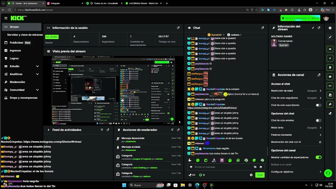This screenshot has height=189, width=336.
Task: Filter the Acciones de moderador list
Action: point(172,130)
